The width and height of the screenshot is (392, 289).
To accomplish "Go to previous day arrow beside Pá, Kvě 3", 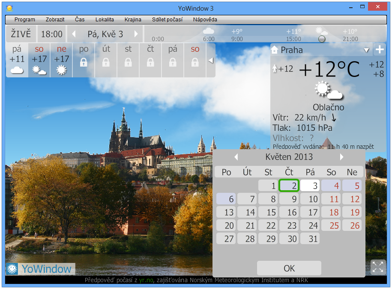I will click(74, 34).
